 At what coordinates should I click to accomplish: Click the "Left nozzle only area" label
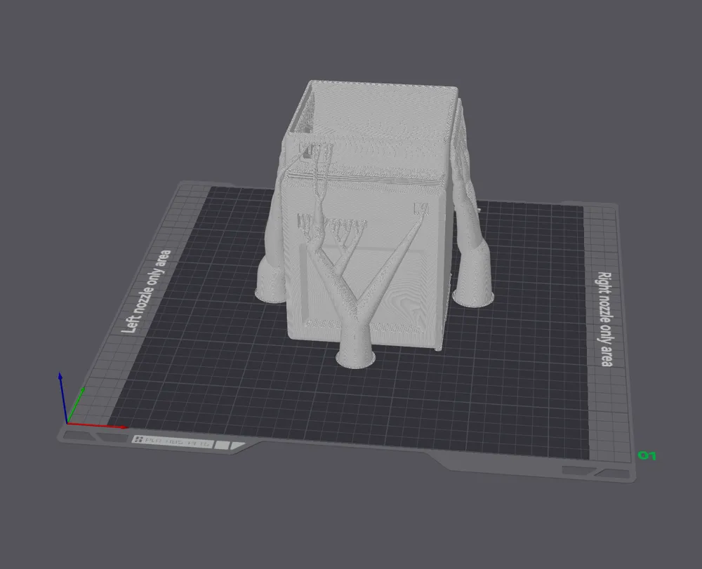click(x=147, y=290)
